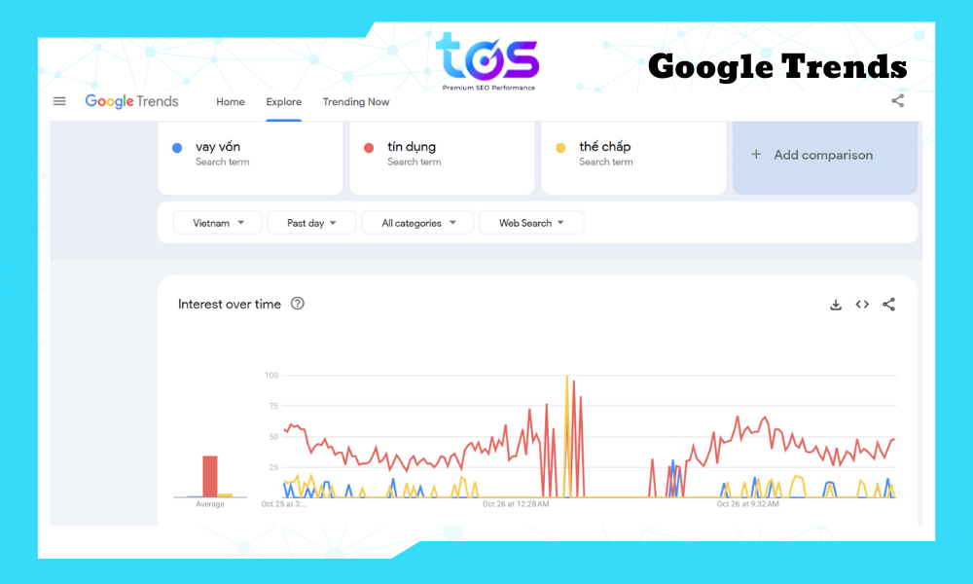Select the Explore tab
Viewport: 973px width, 584px height.
pyautogui.click(x=284, y=102)
